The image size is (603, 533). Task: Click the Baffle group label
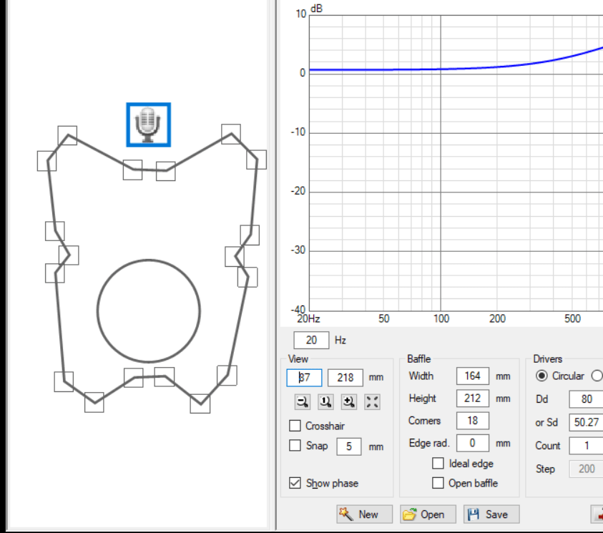[x=418, y=359]
